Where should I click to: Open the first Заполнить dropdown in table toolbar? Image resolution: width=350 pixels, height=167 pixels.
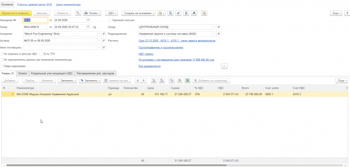pyautogui.click(x=67, y=81)
